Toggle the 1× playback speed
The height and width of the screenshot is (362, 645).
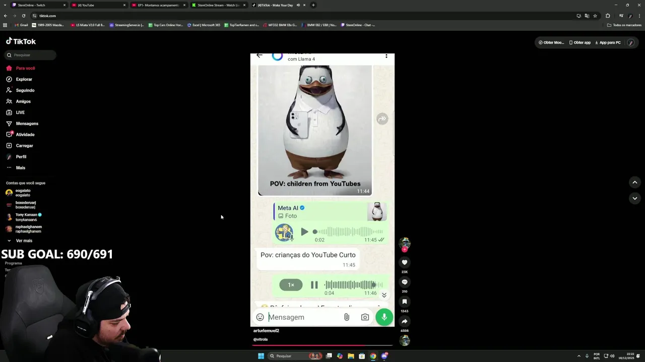coord(291,285)
